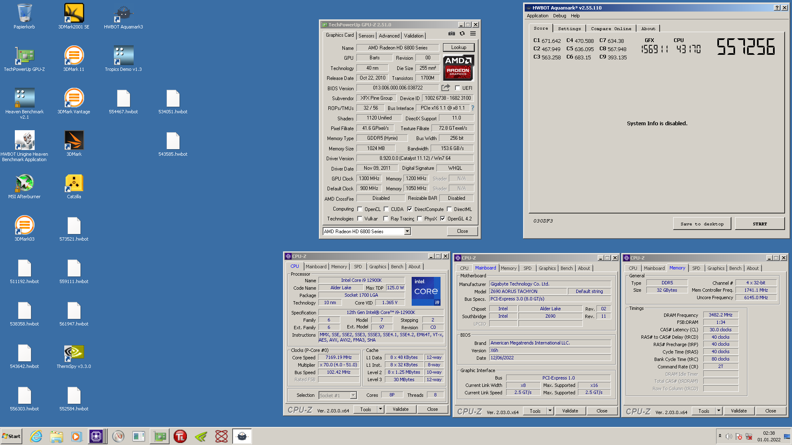Image resolution: width=792 pixels, height=445 pixels.
Task: Click the GPU Clock 1300 MHz field
Action: [369, 178]
